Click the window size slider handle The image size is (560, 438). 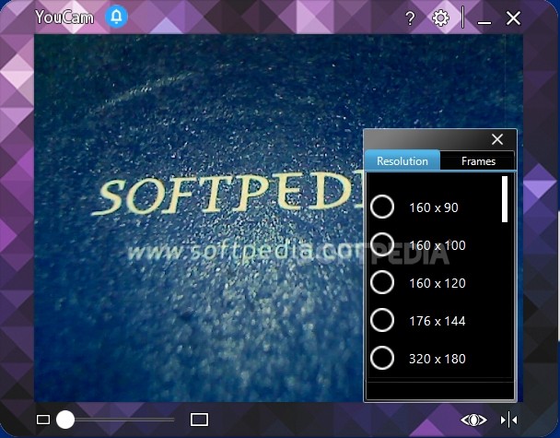tap(65, 419)
